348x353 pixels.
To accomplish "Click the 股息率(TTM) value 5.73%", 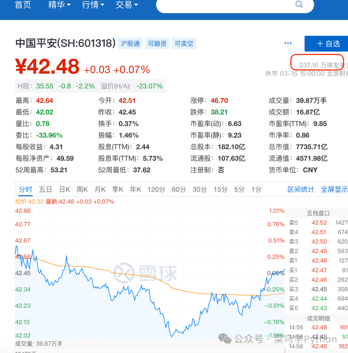I will [153, 158].
